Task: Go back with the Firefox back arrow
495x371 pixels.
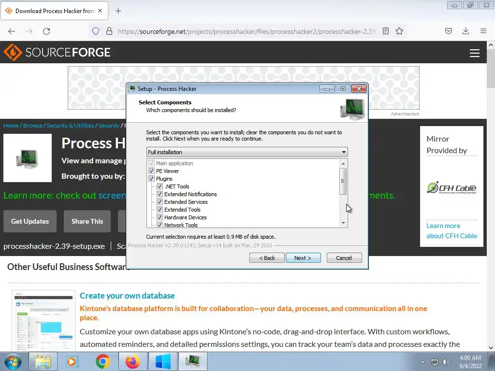Action: coord(12,31)
